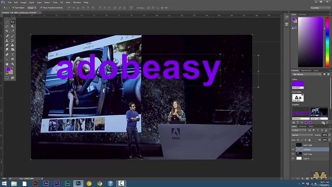Screen dimensions: 332x187
Task: Select the Eyedropper tool
Action: 12,31
